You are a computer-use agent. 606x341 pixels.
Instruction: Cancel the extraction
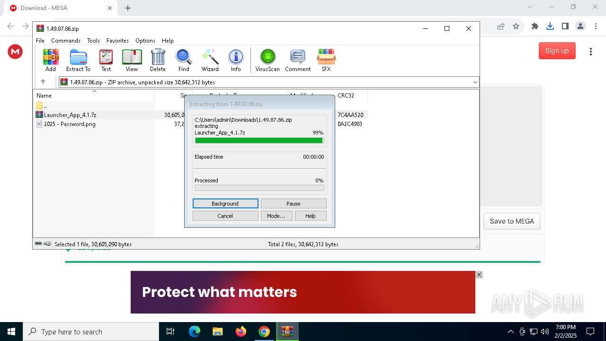225,216
